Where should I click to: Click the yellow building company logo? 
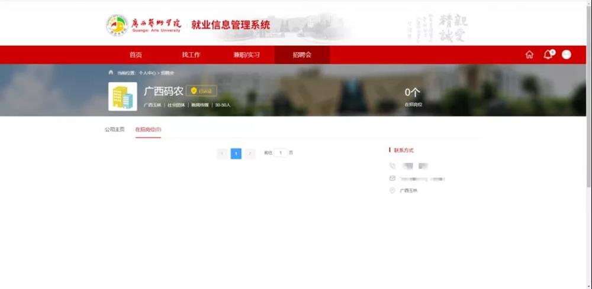[123, 96]
